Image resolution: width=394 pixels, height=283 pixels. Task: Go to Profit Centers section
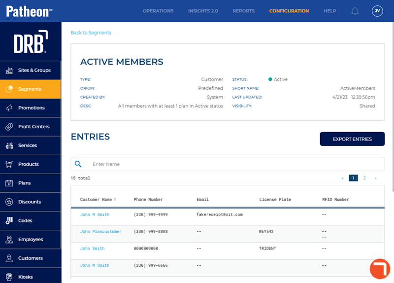[x=31, y=127]
